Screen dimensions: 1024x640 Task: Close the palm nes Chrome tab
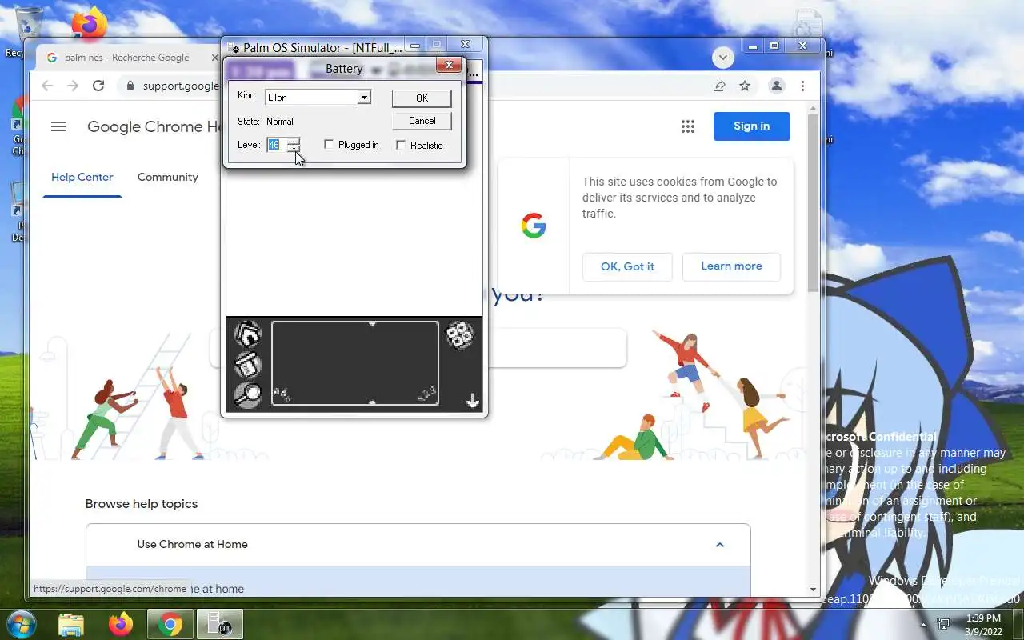click(214, 58)
